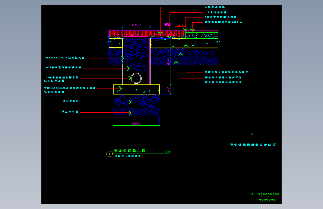Viewport: 323px width, 209px height.
Task: Click the 100 perforated drain pipe annotation
Action: (x=61, y=79)
